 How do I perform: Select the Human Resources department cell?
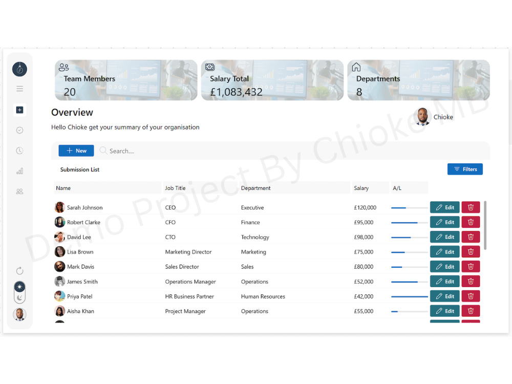(263, 296)
